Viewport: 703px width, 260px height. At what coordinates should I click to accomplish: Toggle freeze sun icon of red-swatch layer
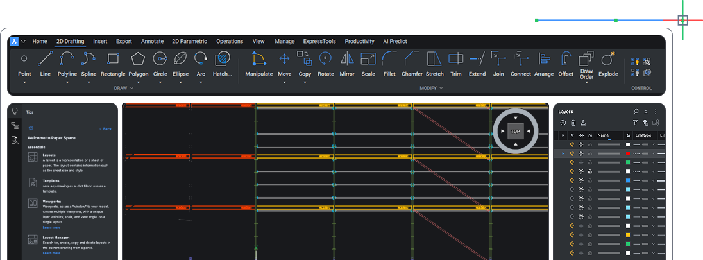click(x=581, y=153)
